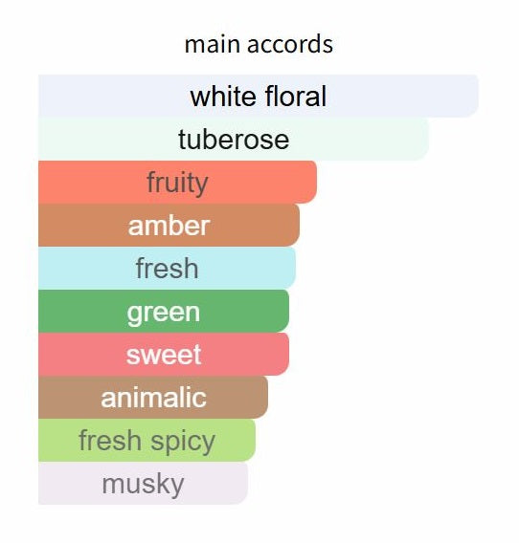
Task: Click the 'musky' text label
Action: [143, 486]
